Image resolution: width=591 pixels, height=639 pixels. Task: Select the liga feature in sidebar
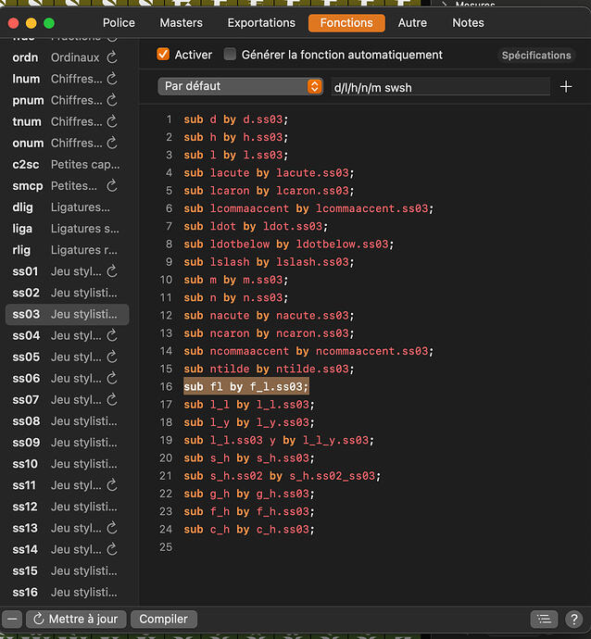(65, 229)
